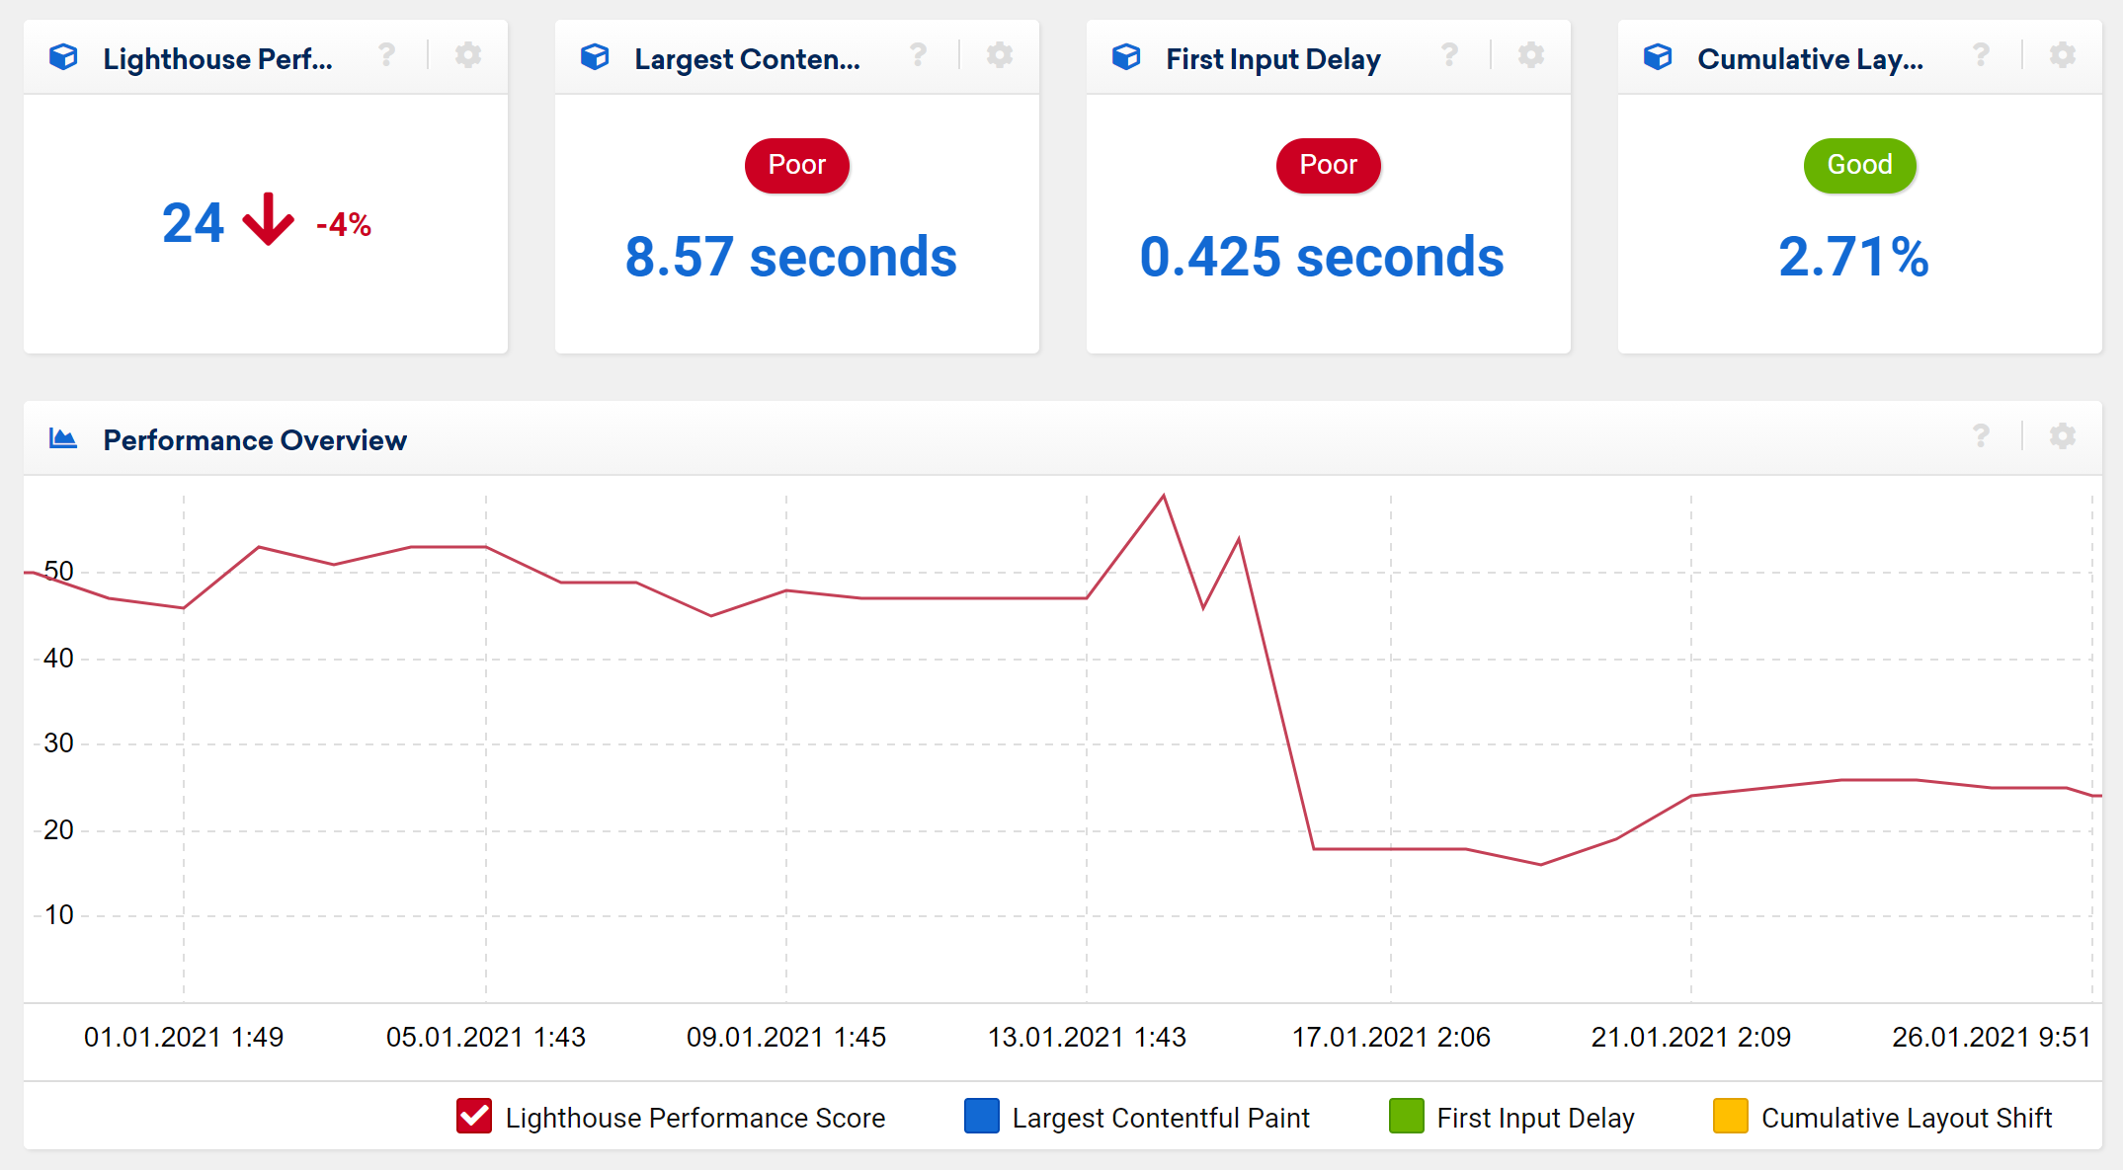This screenshot has height=1170, width=2123.
Task: Click the First Input Delay card title
Action: 1273,59
